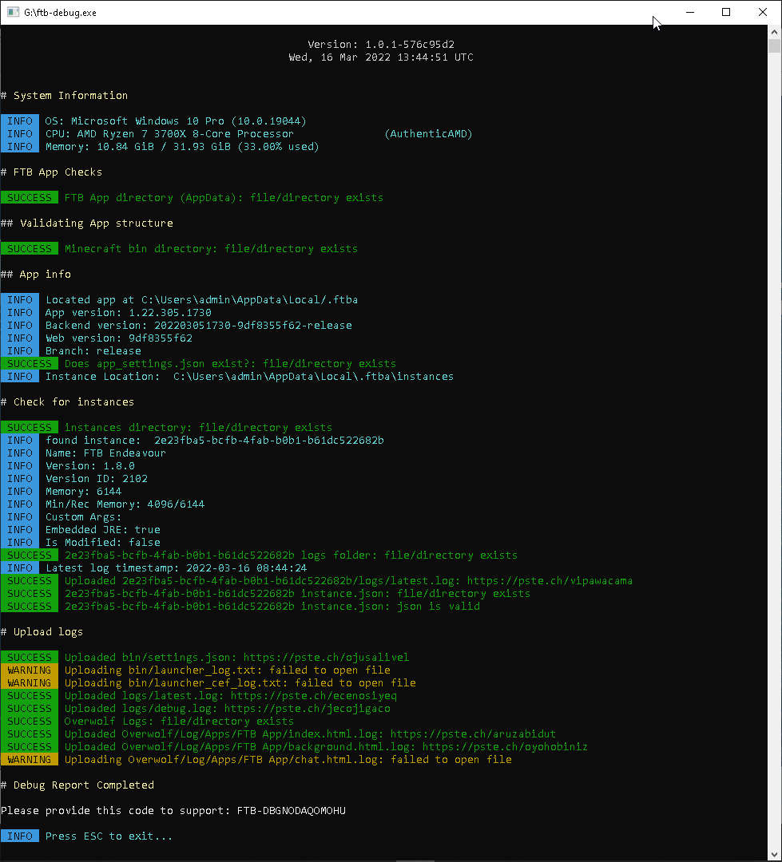
Task: Click the support code FTB-DBGNODAQOMOHU
Action: pyautogui.click(x=291, y=810)
